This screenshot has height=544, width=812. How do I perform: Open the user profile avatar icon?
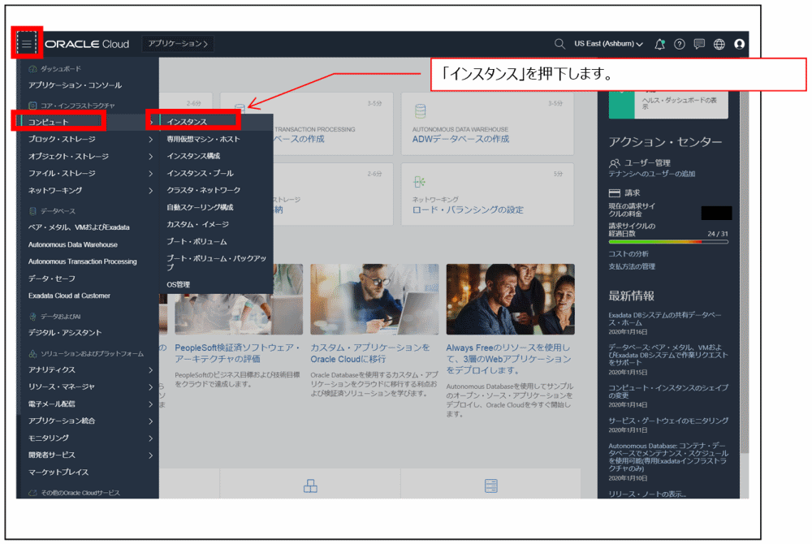pyautogui.click(x=739, y=44)
